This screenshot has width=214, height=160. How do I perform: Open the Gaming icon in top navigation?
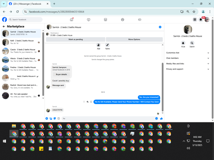[140, 20]
